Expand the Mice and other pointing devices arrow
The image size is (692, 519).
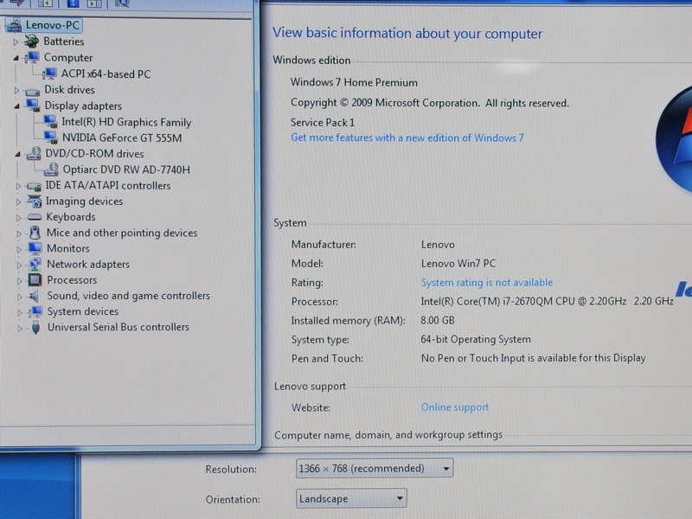coord(19,234)
